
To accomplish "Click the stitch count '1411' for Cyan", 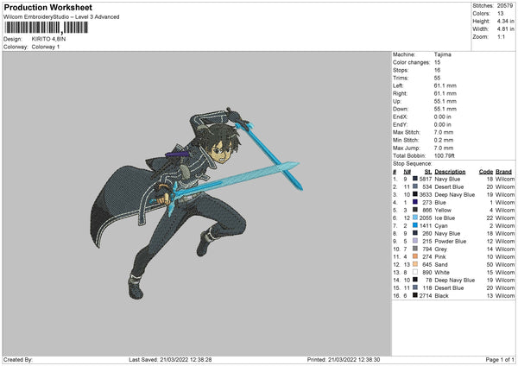I will 426,226.
